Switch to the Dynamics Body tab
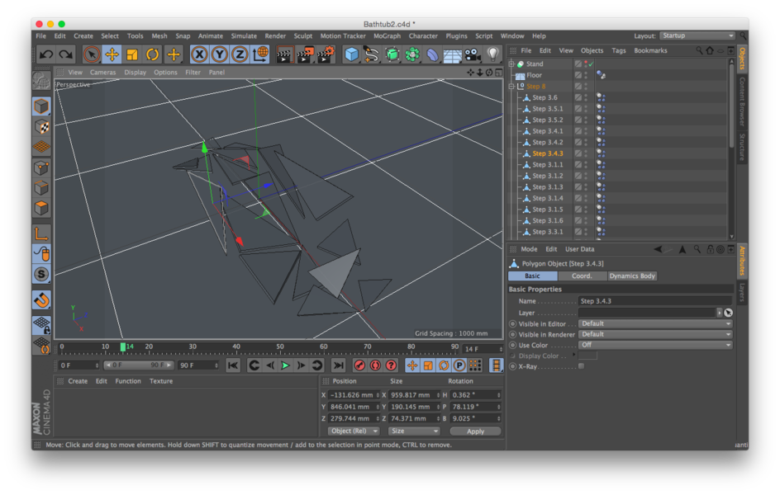This screenshot has width=780, height=495. (632, 276)
